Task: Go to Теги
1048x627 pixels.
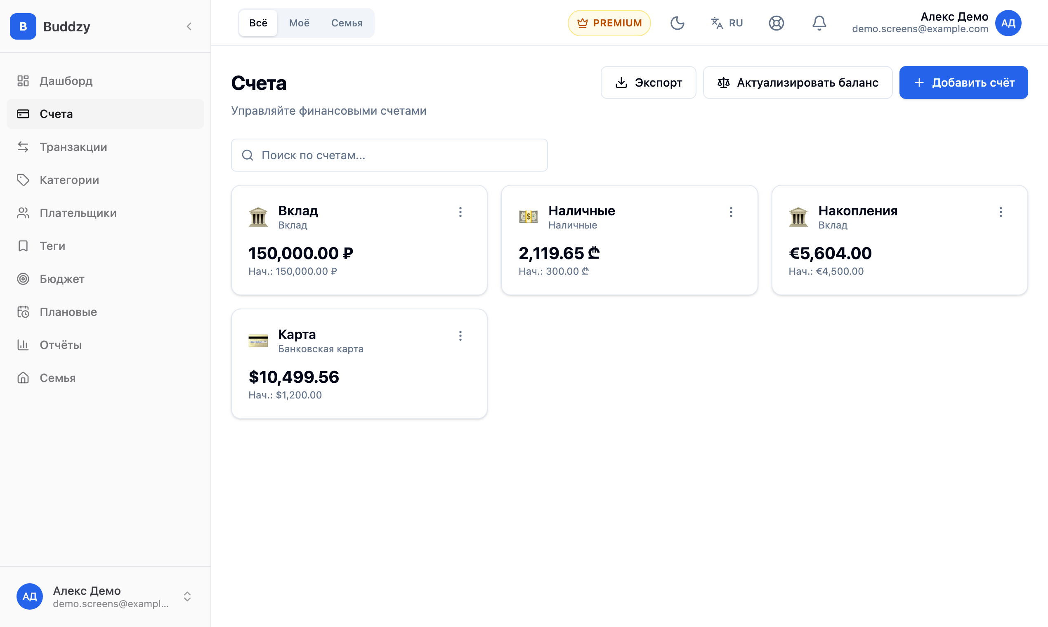Action: click(105, 245)
